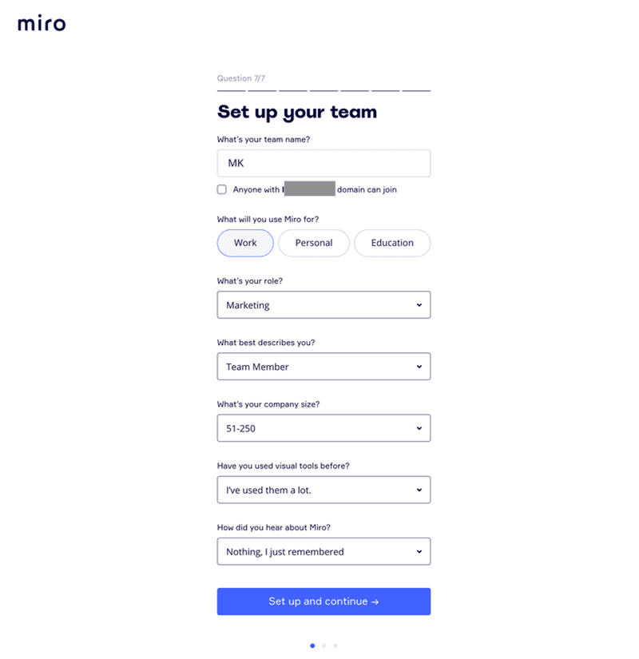Click the "Set up and continue" button
639x659 pixels.
coord(323,601)
